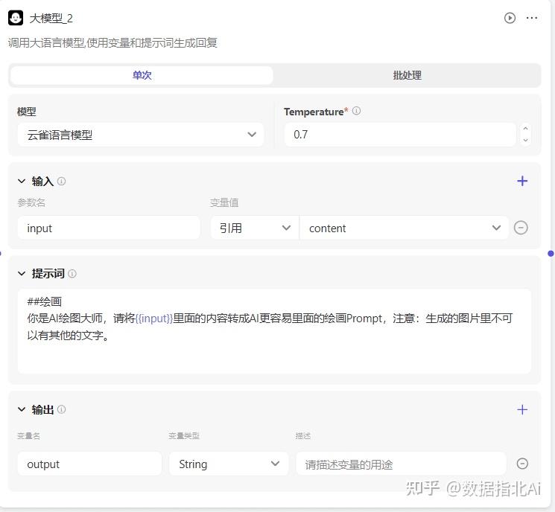Increase the Temperature value
Image resolution: width=555 pixels, height=512 pixels.
click(526, 129)
